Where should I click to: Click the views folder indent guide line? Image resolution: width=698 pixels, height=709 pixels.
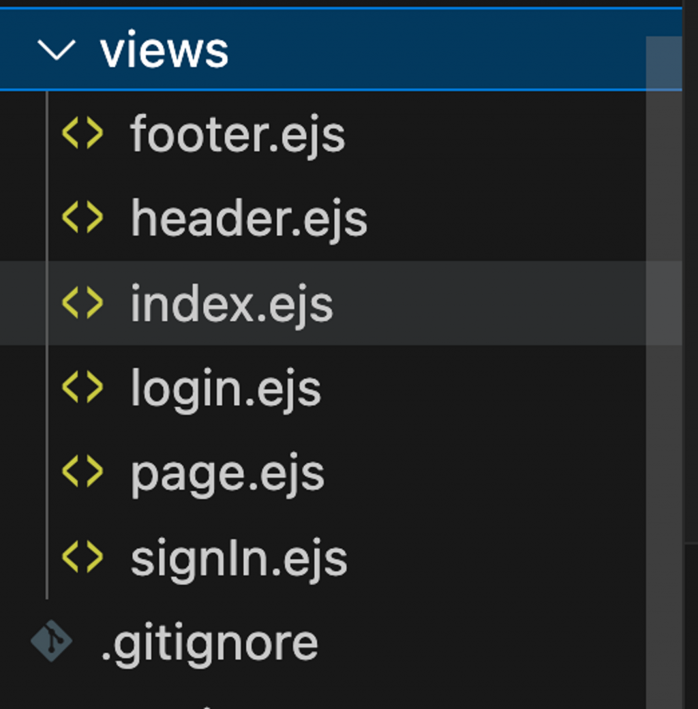pyautogui.click(x=47, y=345)
